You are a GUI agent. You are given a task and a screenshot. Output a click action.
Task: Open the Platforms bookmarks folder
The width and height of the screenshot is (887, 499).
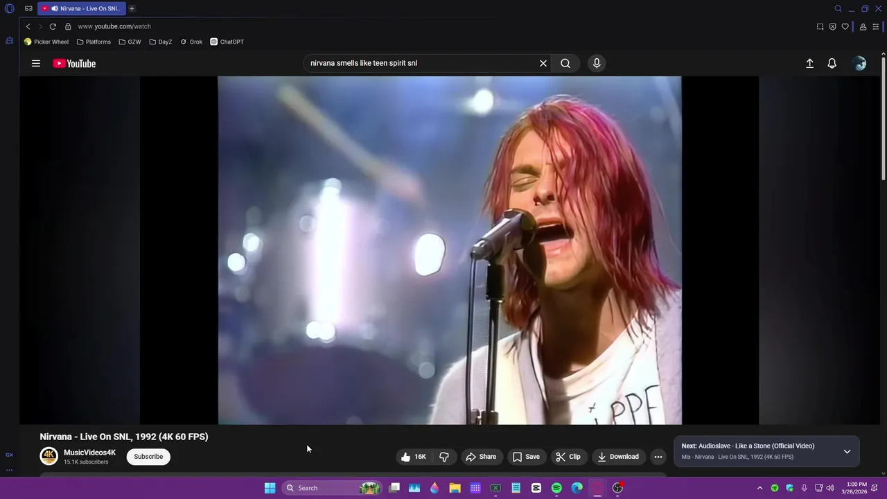click(x=94, y=42)
